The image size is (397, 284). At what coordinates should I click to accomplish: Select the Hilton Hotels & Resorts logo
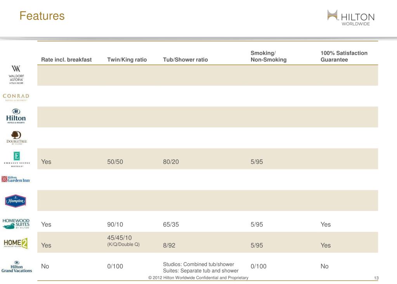[x=16, y=117]
